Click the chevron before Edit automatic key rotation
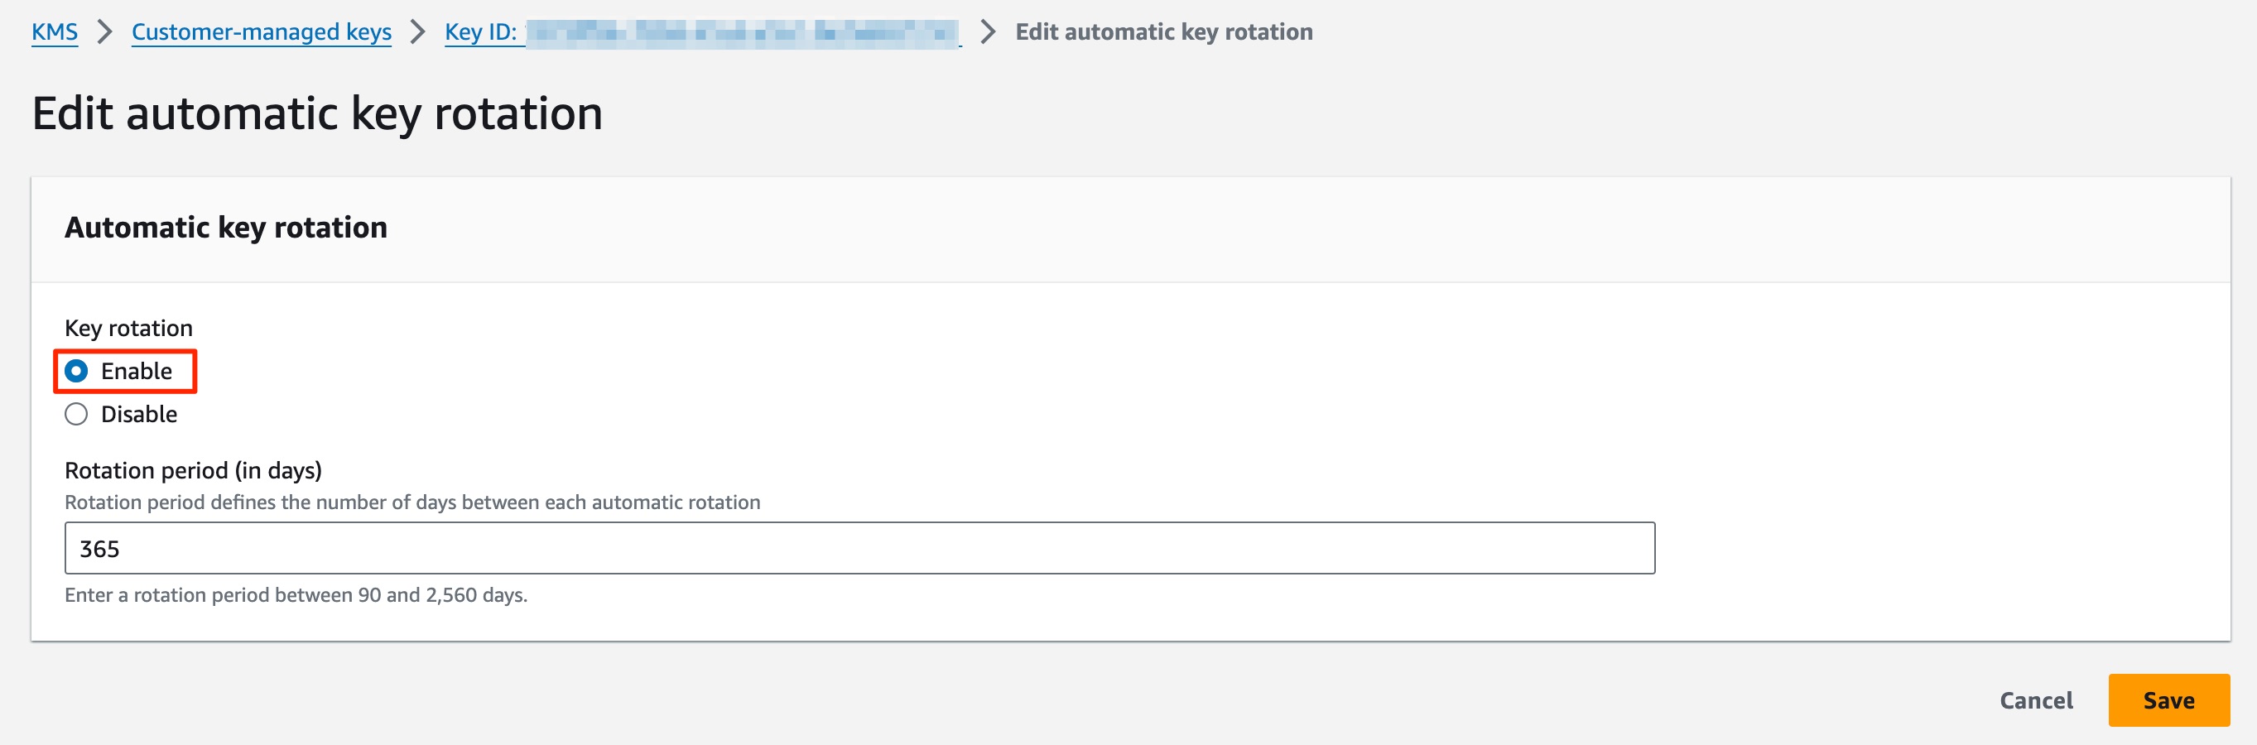Viewport: 2257px width, 745px height. click(x=989, y=31)
